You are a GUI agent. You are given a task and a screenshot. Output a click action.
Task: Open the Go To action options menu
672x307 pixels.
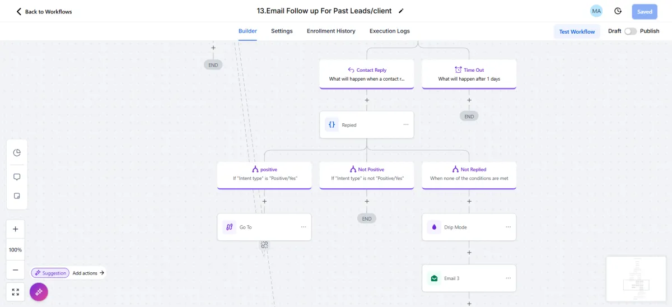[x=304, y=227]
